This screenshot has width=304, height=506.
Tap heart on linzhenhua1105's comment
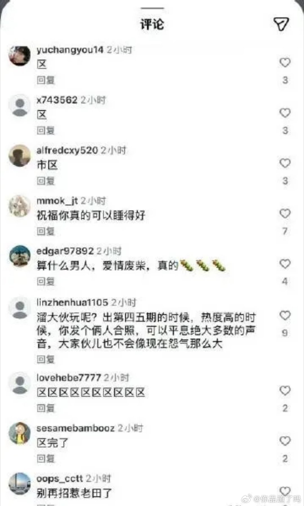tap(285, 315)
